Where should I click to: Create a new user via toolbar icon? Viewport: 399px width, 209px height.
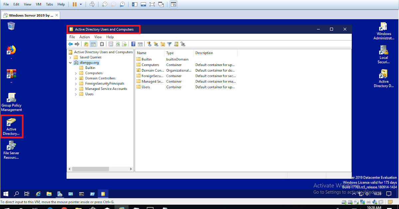click(x=149, y=44)
